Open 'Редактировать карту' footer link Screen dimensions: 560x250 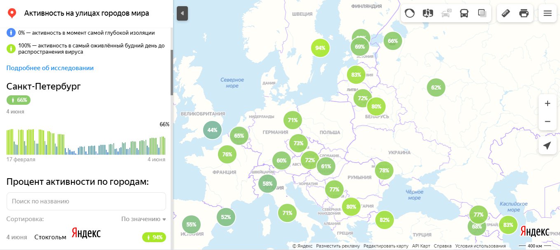tap(386, 246)
